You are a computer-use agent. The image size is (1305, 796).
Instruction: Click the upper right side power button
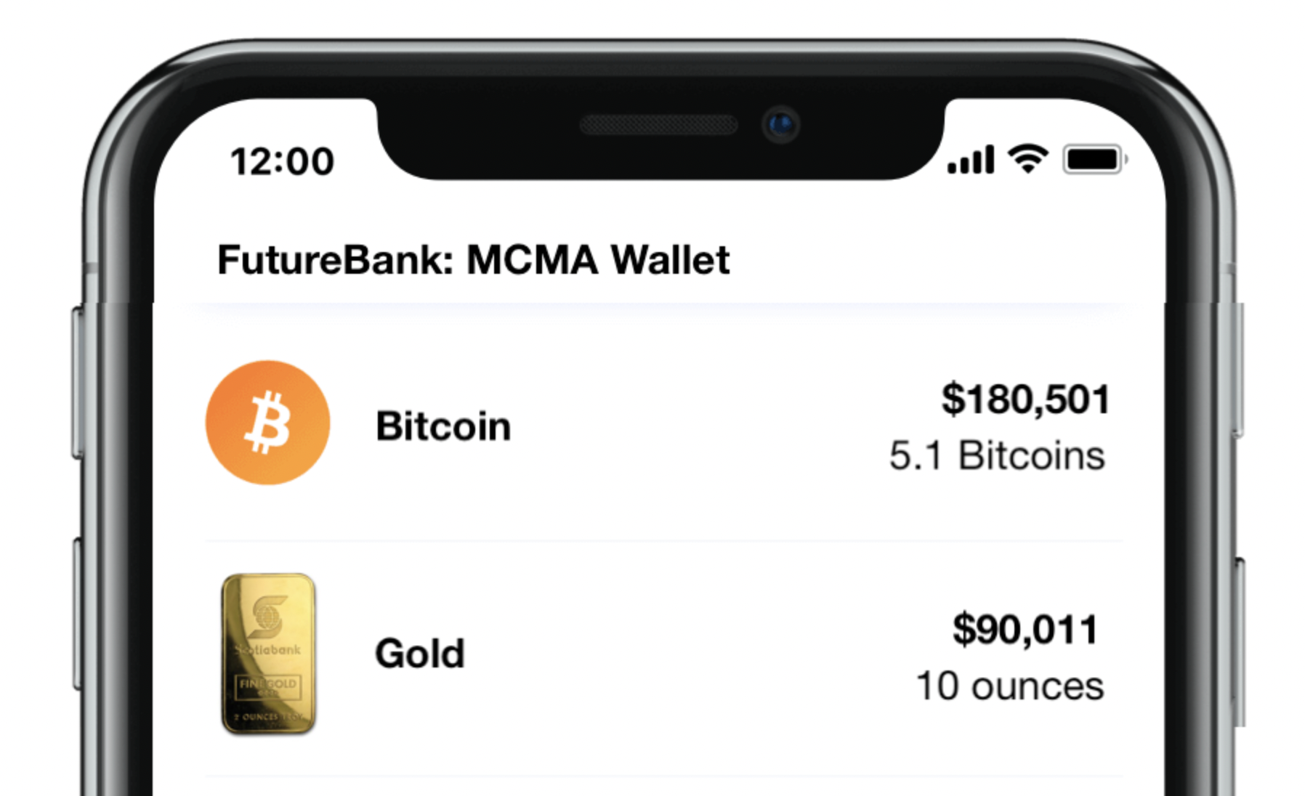(1238, 370)
